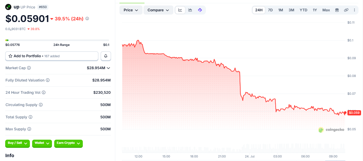Expand the Market Cap chevron
Image resolution: width=363 pixels, height=161 pixels.
click(108, 68)
